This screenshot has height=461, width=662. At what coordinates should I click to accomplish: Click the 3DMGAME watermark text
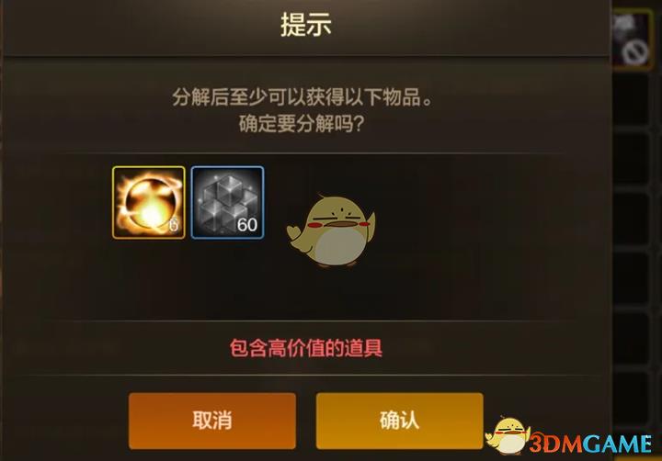(590, 444)
